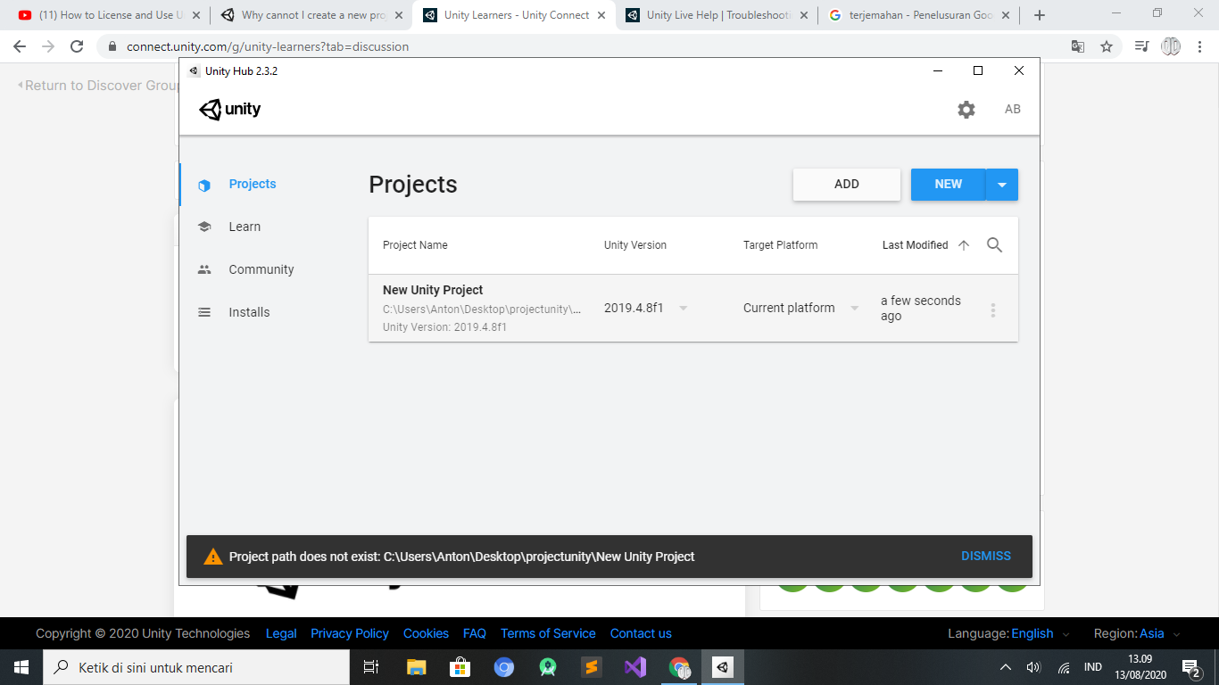Image resolution: width=1219 pixels, height=685 pixels.
Task: Click the Last Modified column header text
Action: [915, 245]
